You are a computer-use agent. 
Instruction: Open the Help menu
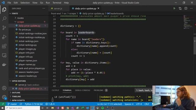click(66, 3)
